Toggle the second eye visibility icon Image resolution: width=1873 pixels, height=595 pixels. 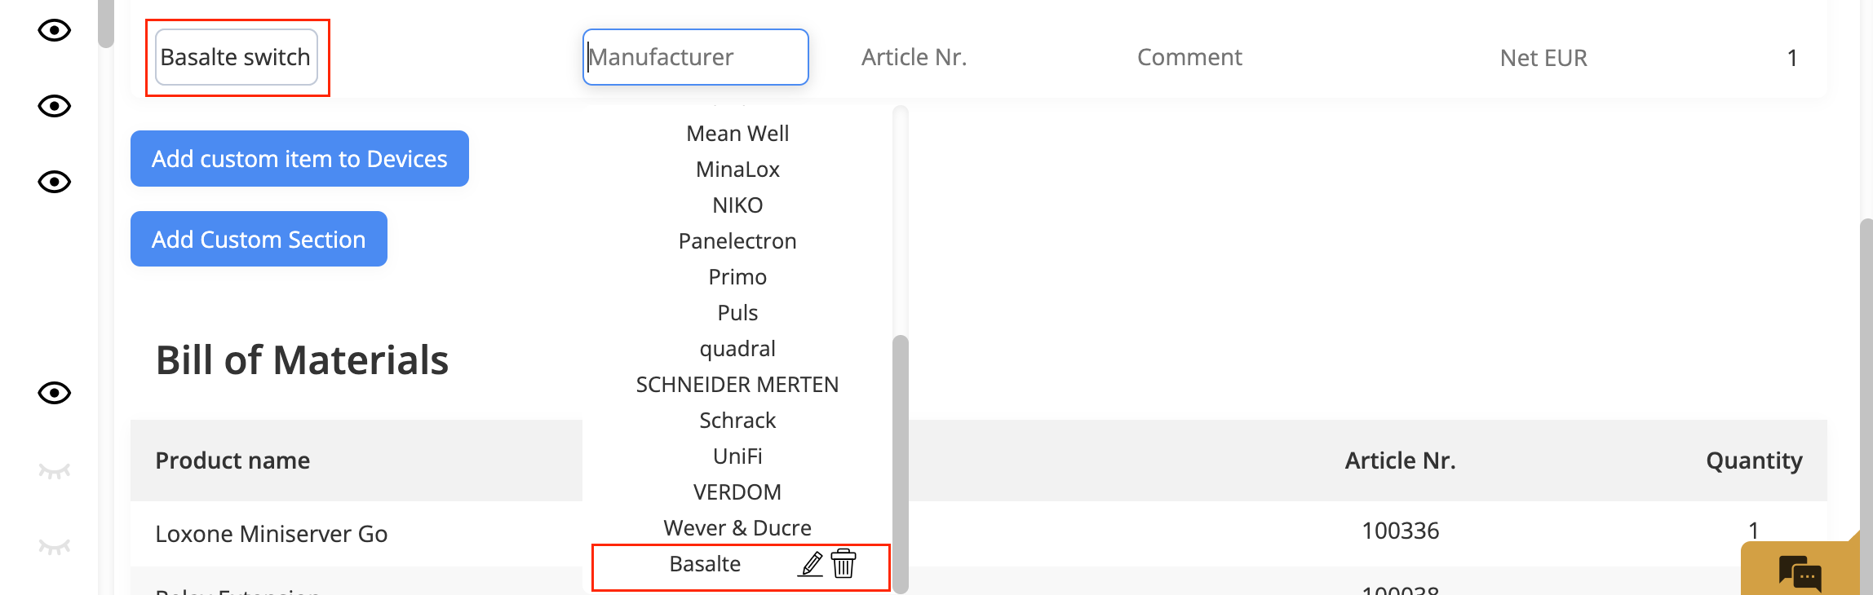coord(55,106)
